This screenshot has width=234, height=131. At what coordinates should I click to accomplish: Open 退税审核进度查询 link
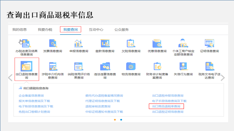coord(98,106)
